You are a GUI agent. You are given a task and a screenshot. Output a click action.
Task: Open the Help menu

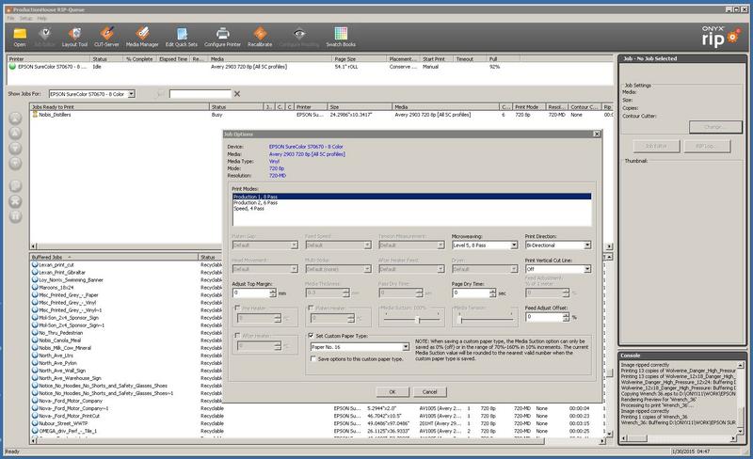[42, 18]
